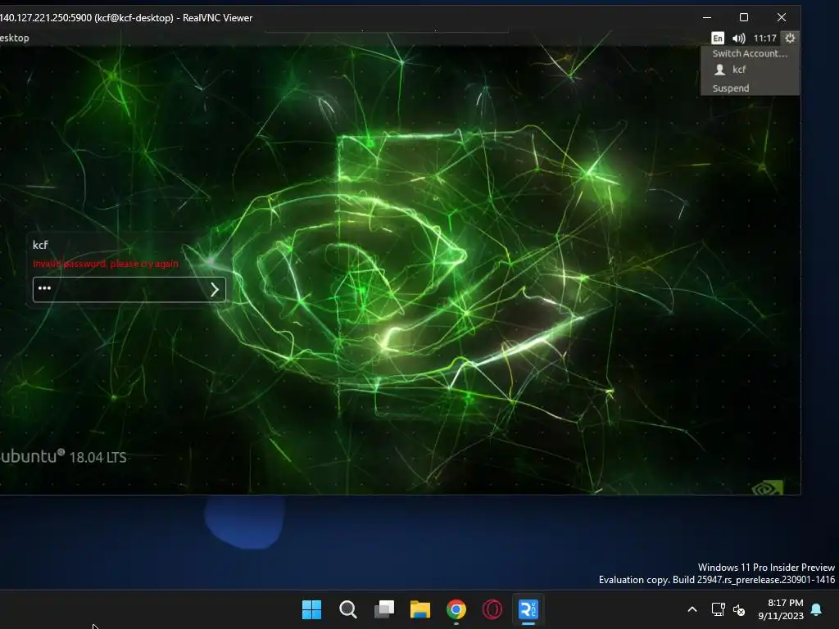The image size is (839, 629).
Task: Toggle the session gear menu icon
Action: tap(790, 38)
